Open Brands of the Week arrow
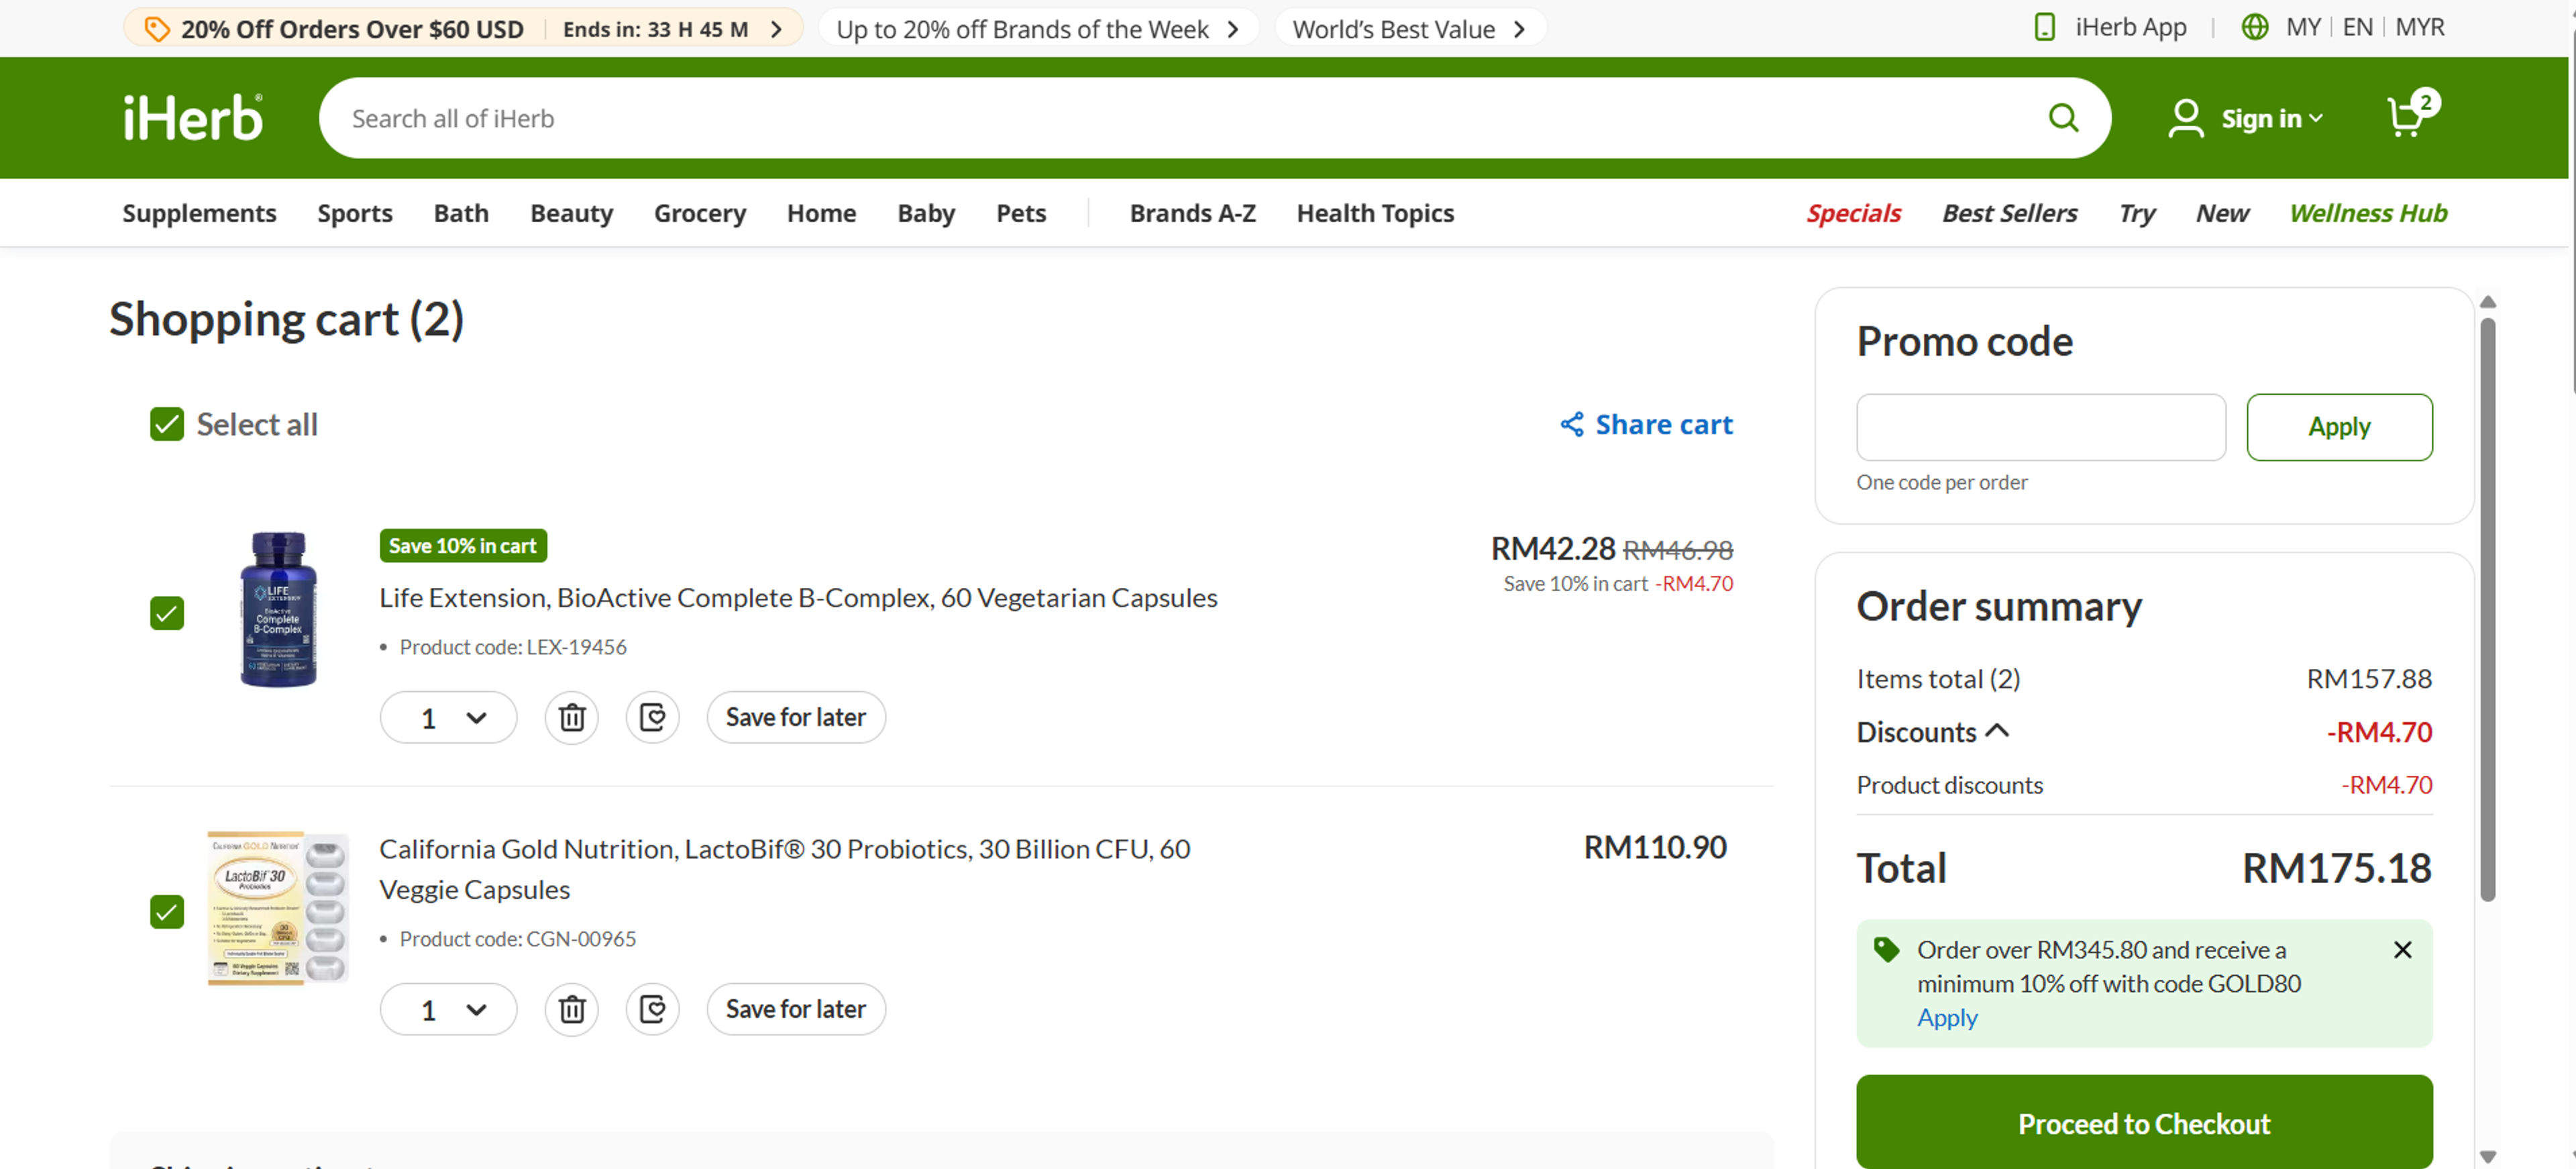This screenshot has width=2576, height=1169. pyautogui.click(x=1233, y=29)
